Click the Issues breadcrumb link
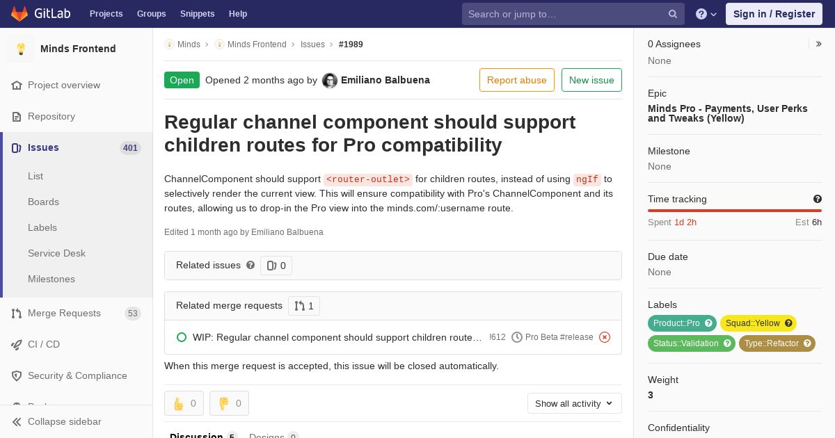This screenshot has height=438, width=835. click(312, 44)
